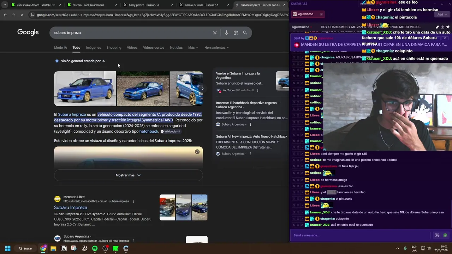
Task: Open the Videos cortos tab
Action: click(x=154, y=48)
